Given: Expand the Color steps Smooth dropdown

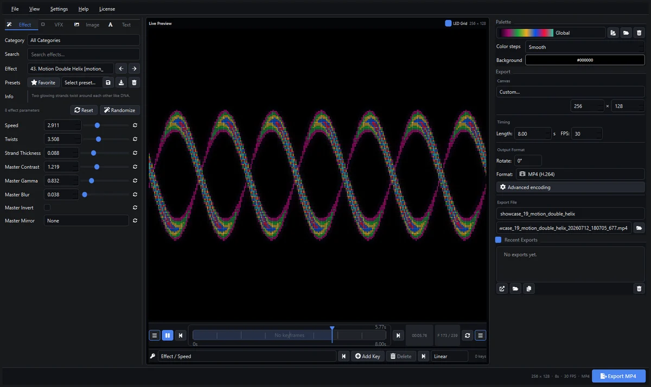Looking at the screenshot, I should 585,47.
